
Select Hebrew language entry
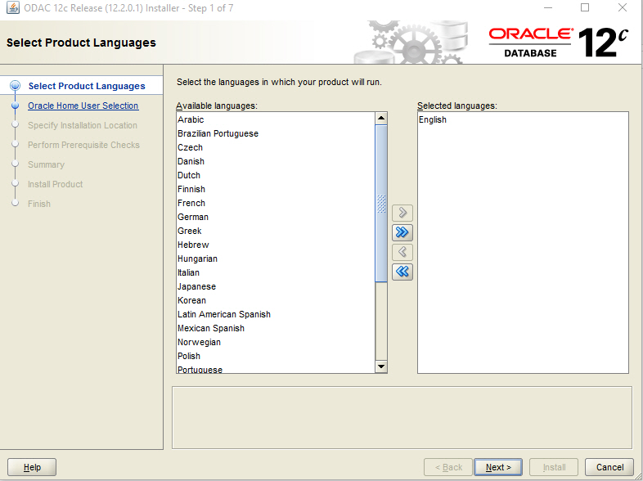[x=276, y=245]
